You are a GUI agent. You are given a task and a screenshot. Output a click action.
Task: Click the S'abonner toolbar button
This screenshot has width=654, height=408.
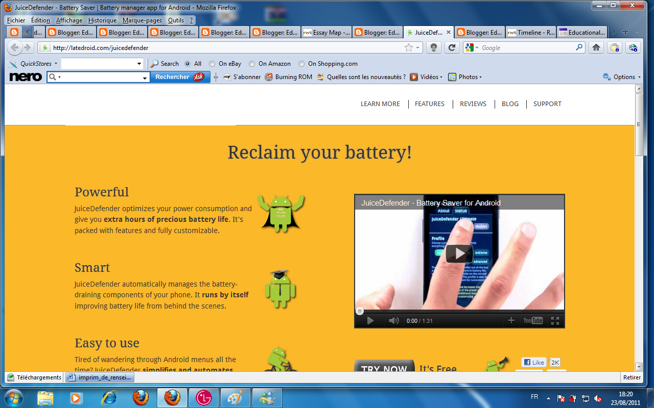(x=242, y=77)
